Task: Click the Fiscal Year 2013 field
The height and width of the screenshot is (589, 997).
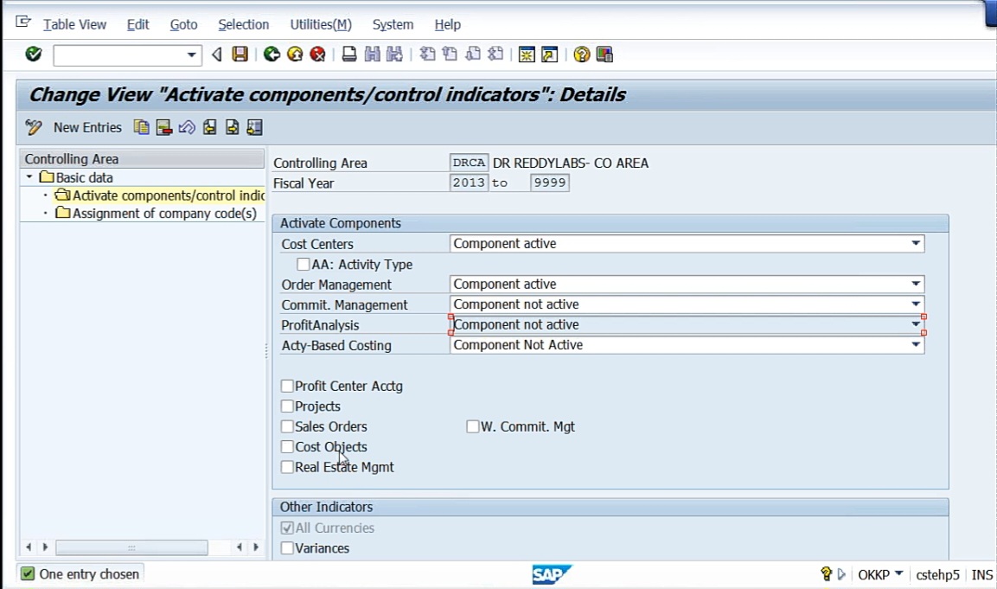Action: pyautogui.click(x=470, y=182)
